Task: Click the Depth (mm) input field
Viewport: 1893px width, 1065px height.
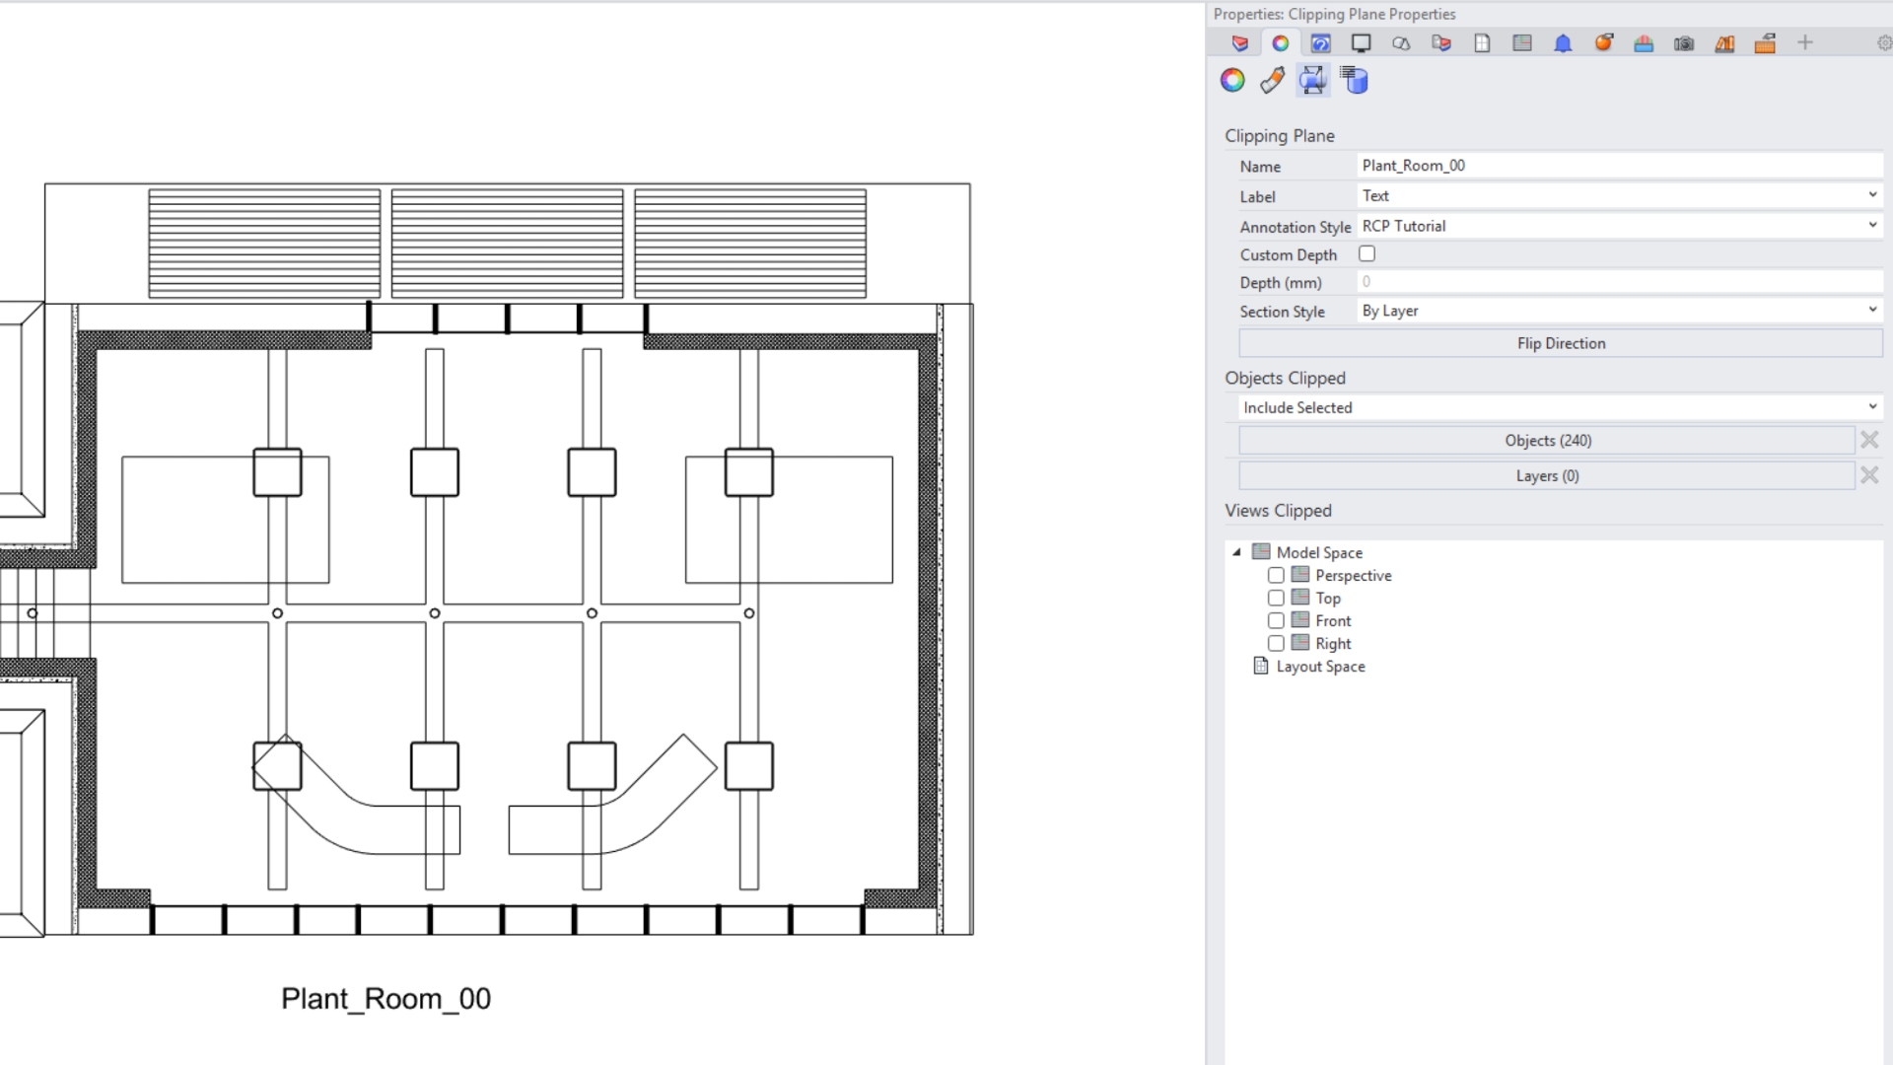Action: click(x=1620, y=282)
